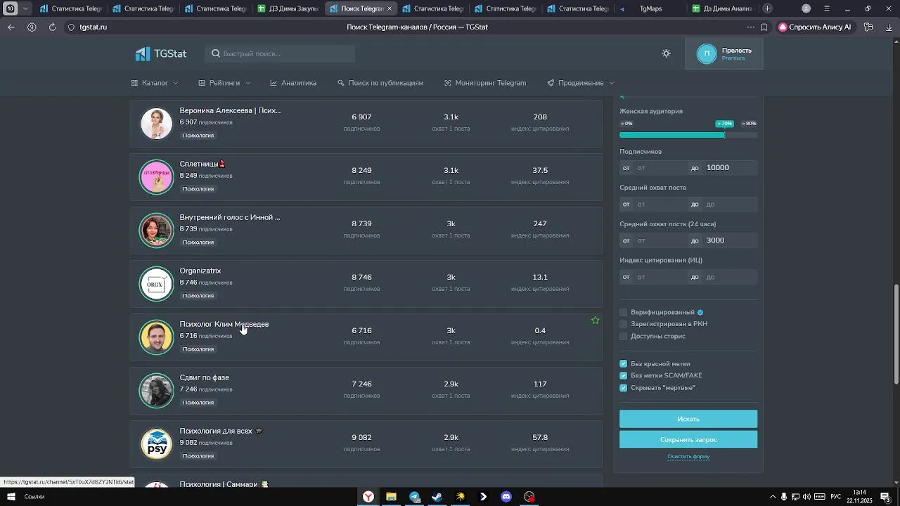Click the Подписчиков 'до' field with 10000

click(730, 168)
